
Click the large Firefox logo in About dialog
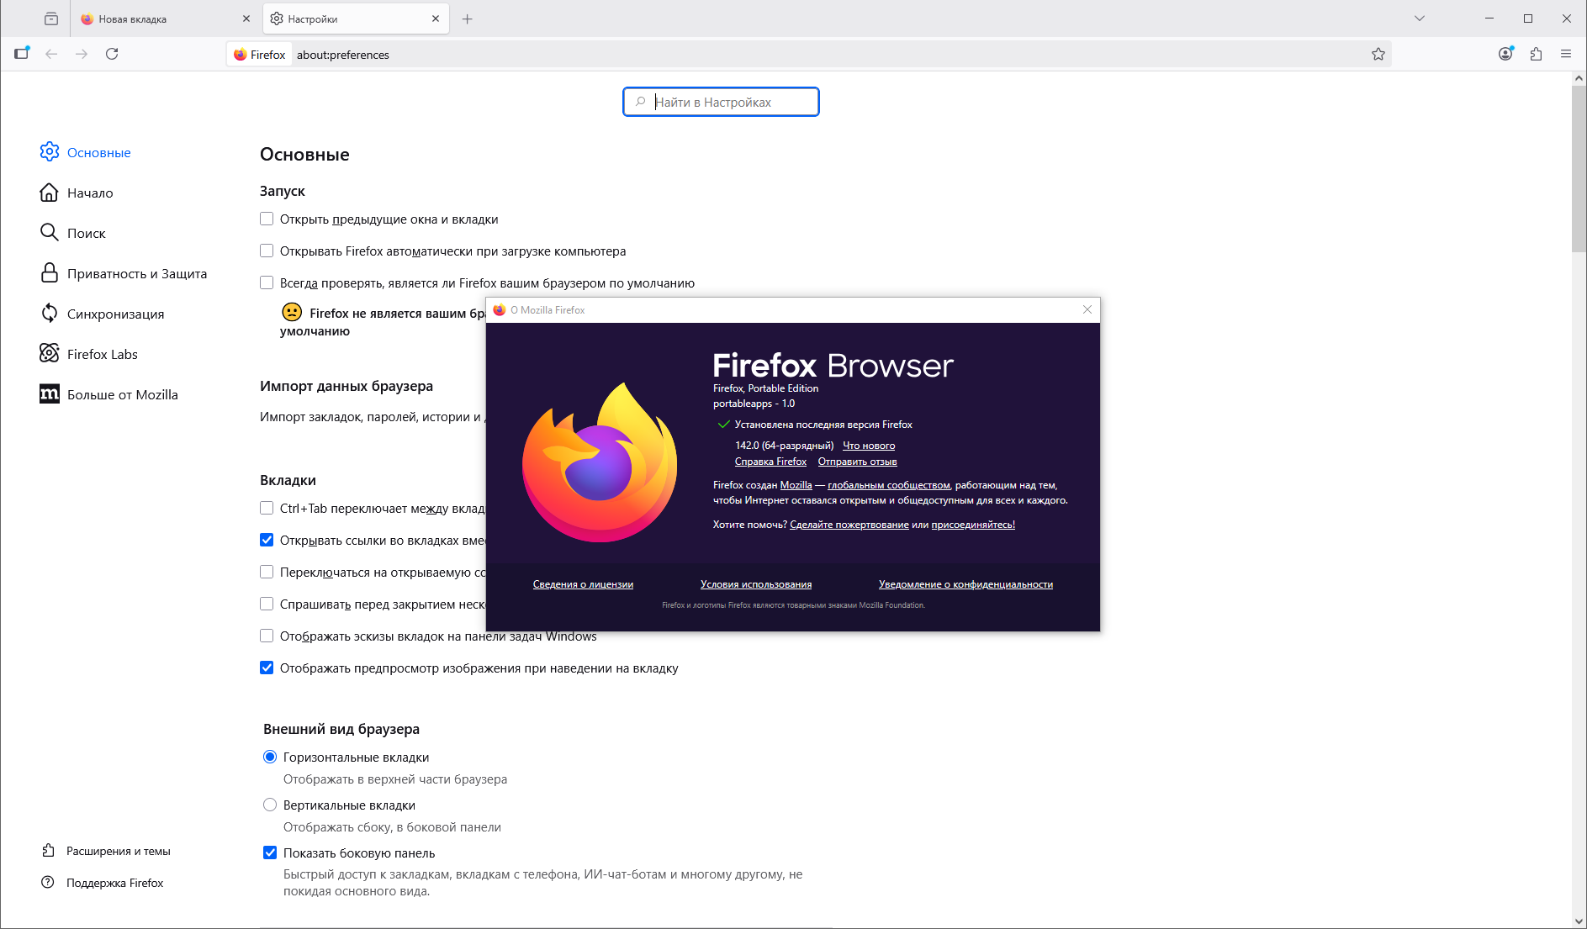600,462
